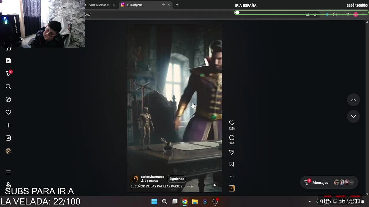Open notifications heart in sidebar
The height and width of the screenshot is (207, 369).
pyautogui.click(x=8, y=112)
